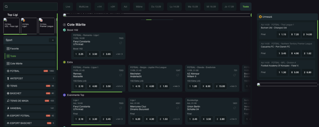Click the ESPORT BASCHET gamepad icon
Image resolution: width=319 pixels, height=127 pixels.
click(8, 123)
